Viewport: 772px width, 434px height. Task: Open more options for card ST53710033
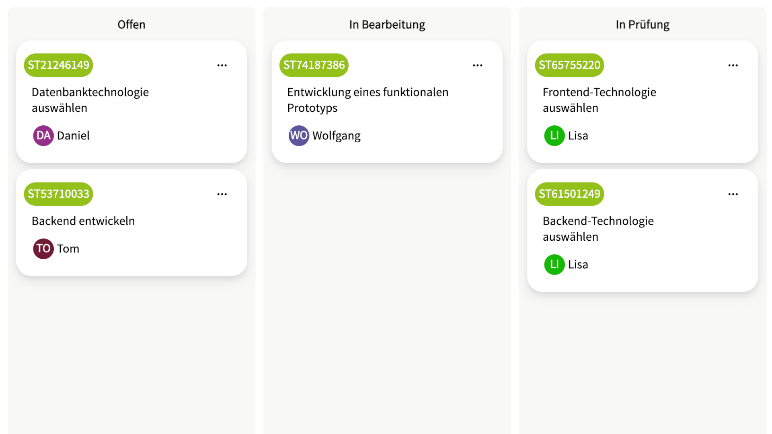(222, 194)
